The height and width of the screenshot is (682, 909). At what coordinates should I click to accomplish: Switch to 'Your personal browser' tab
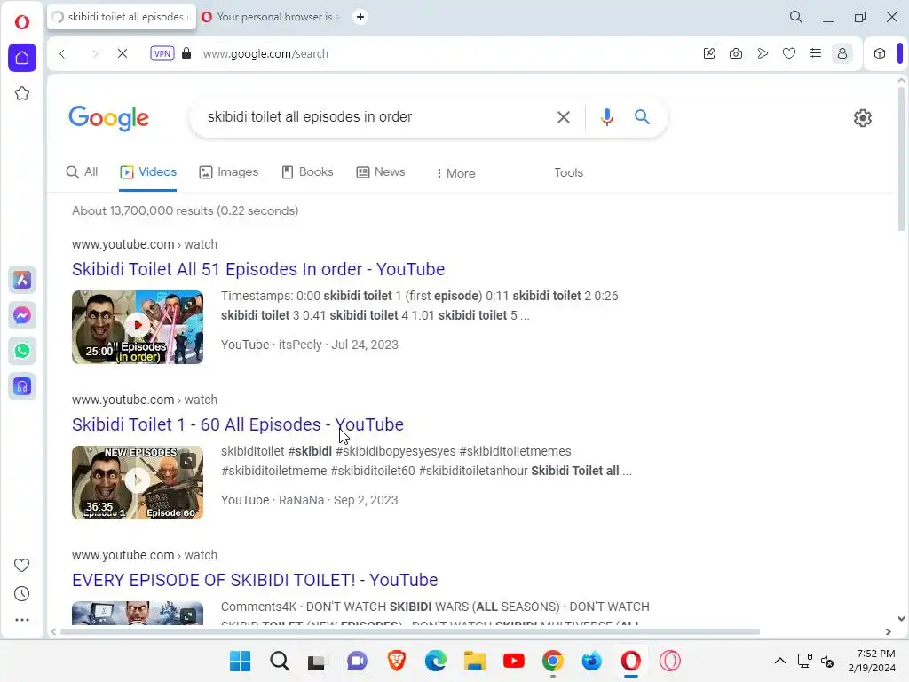pos(272,17)
